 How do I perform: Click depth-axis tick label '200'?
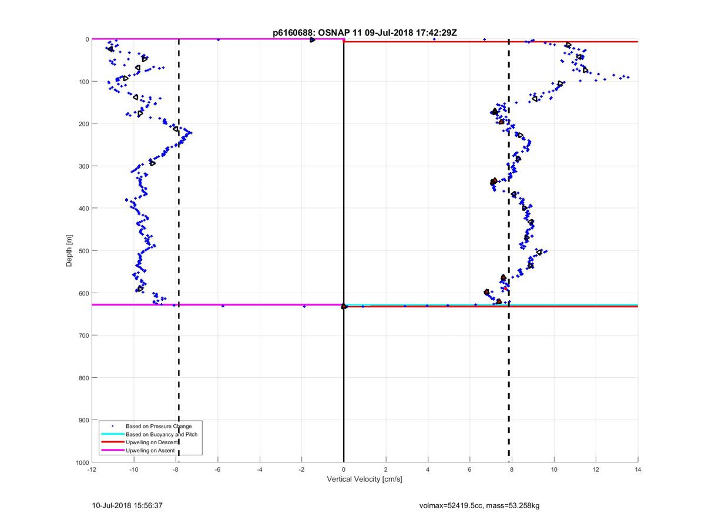pyautogui.click(x=83, y=124)
